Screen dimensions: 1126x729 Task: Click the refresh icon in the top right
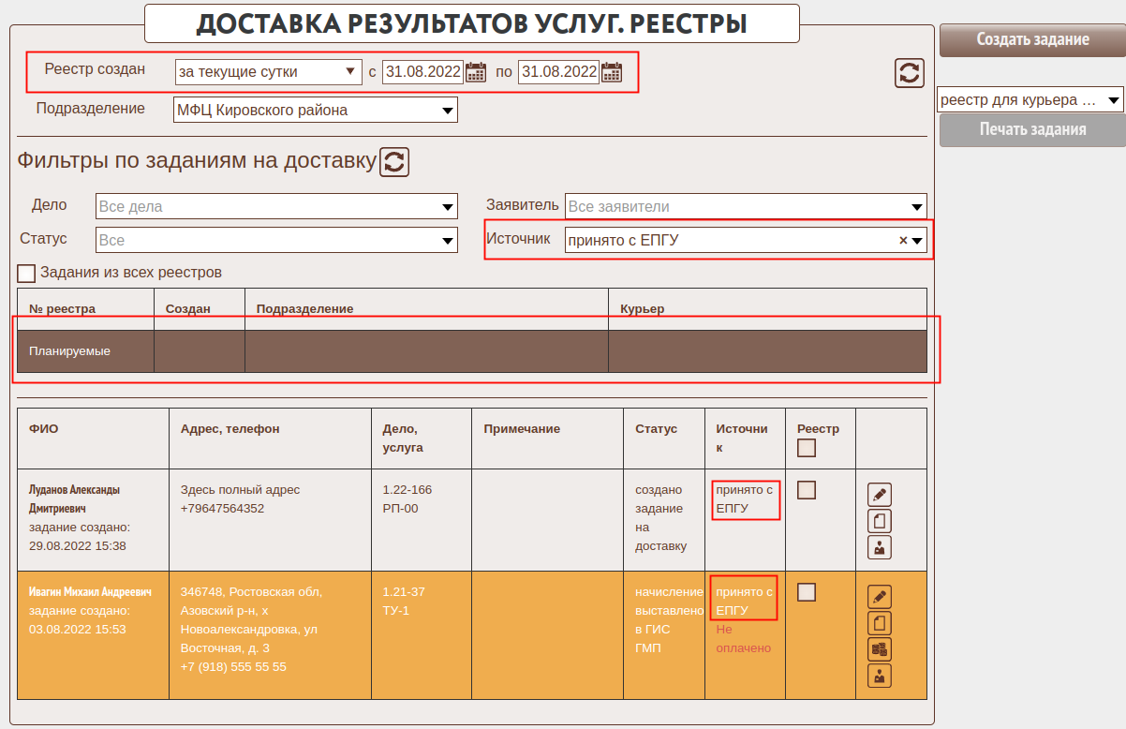click(x=909, y=73)
